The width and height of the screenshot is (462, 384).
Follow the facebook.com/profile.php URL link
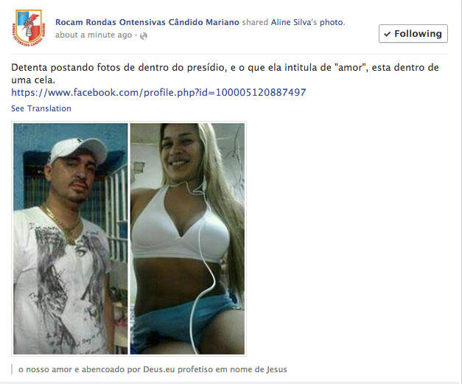[x=158, y=93]
